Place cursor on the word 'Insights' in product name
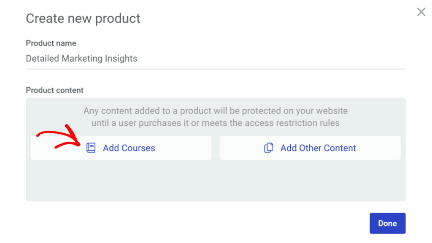The width and height of the screenshot is (432, 243). (122, 59)
